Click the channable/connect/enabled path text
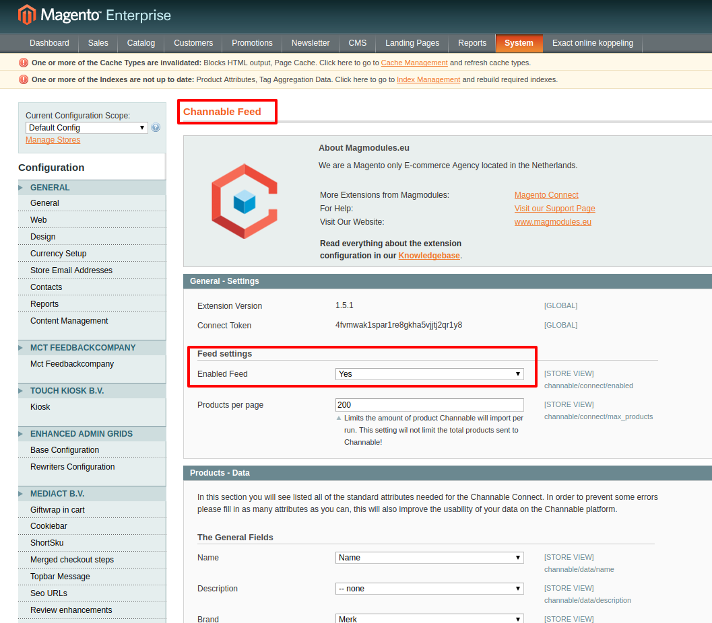The width and height of the screenshot is (712, 623). (589, 386)
